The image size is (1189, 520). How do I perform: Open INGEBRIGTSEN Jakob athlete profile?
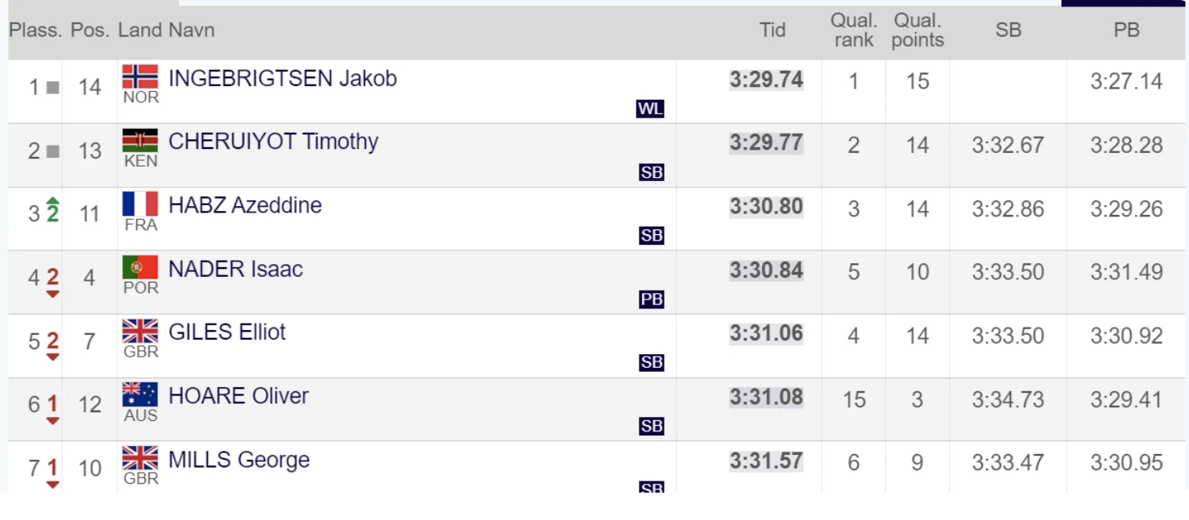tap(282, 78)
